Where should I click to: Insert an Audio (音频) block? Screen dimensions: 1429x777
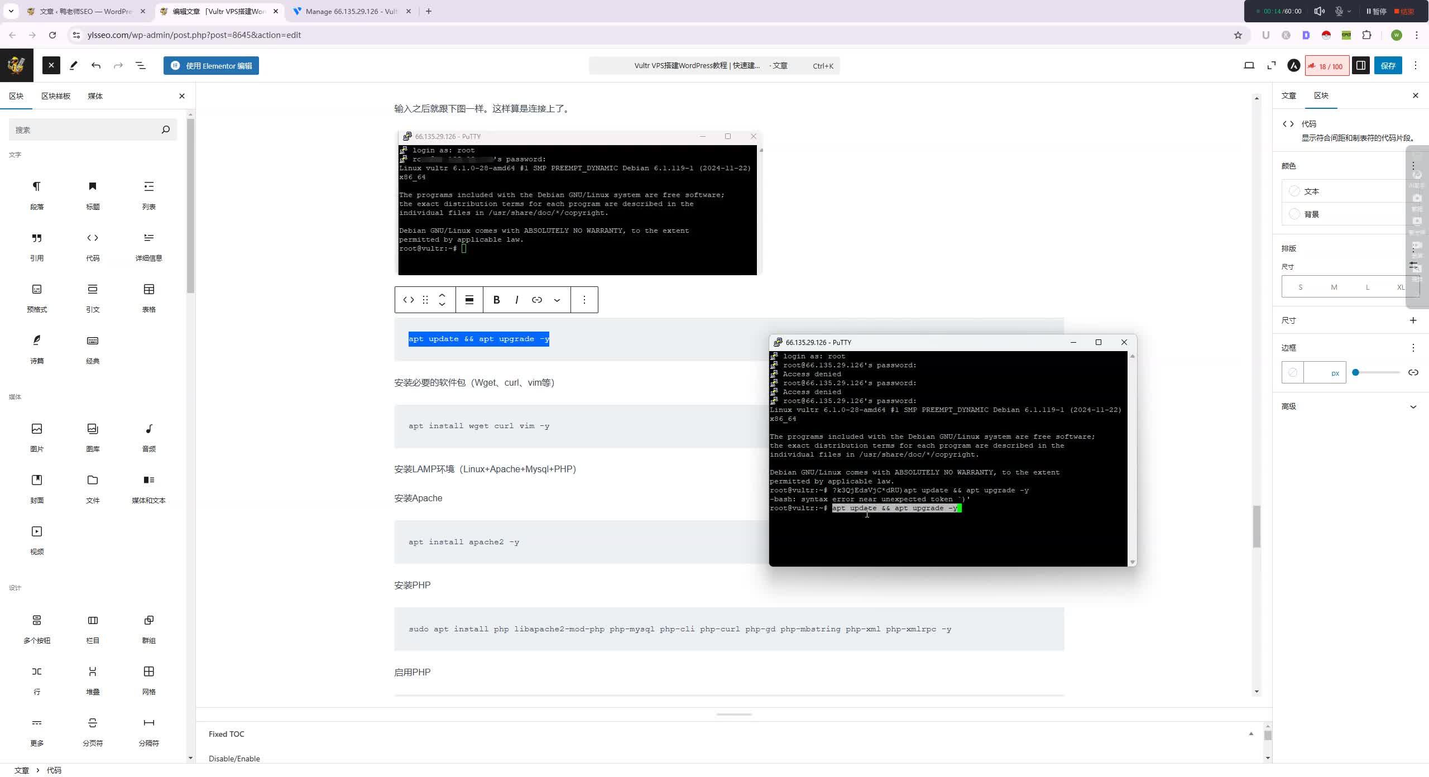point(148,437)
